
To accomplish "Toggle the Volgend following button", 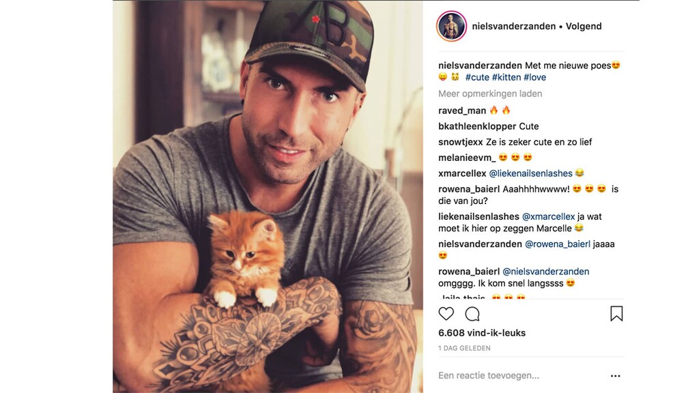I will 584,27.
